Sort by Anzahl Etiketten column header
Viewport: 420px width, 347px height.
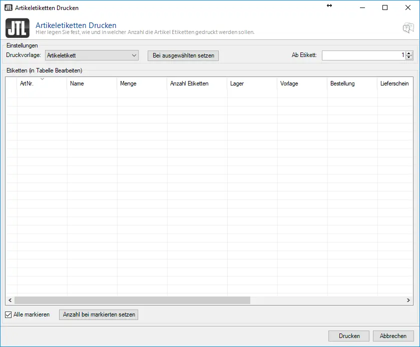[197, 83]
